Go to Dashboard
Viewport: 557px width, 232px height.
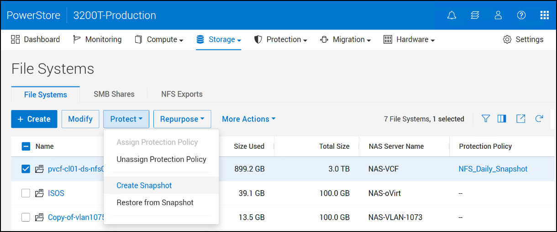[35, 40]
